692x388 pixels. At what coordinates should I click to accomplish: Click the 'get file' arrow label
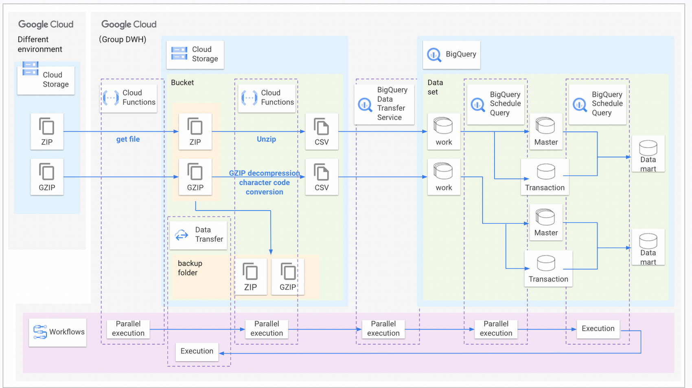(x=128, y=139)
